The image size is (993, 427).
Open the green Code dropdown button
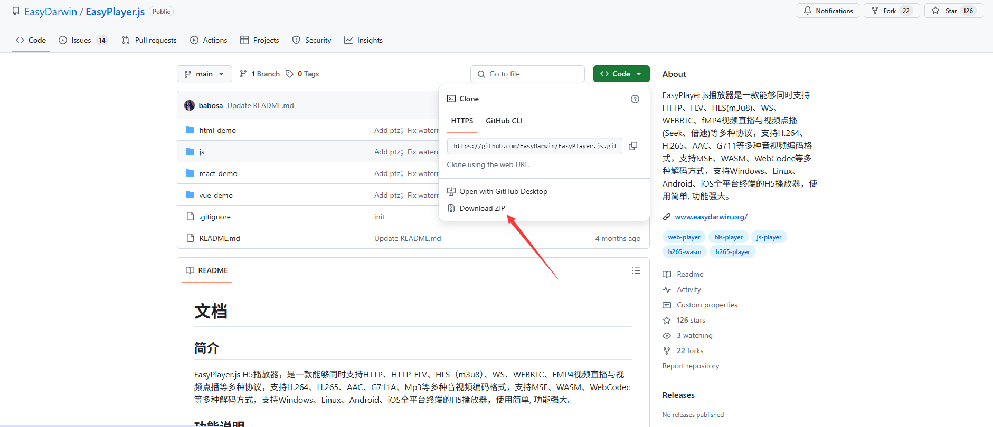(x=621, y=74)
